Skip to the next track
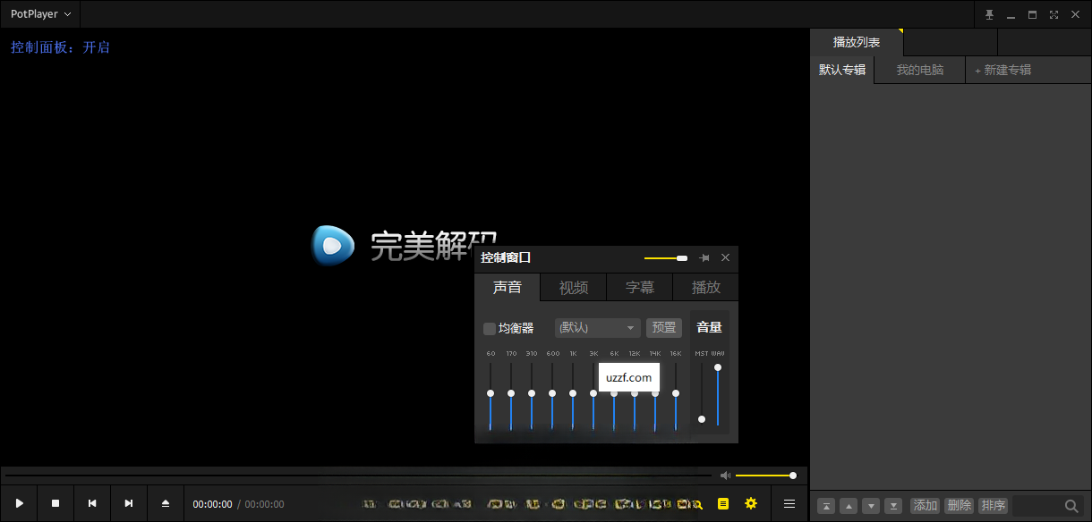The height and width of the screenshot is (522, 1092). pyautogui.click(x=129, y=504)
